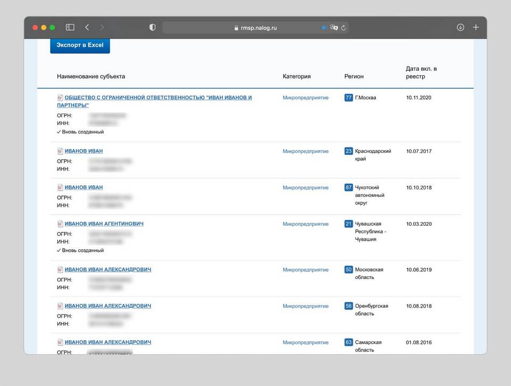Viewport: 511px width, 386px height.
Task: Go back to the previous page
Action: coord(87,27)
